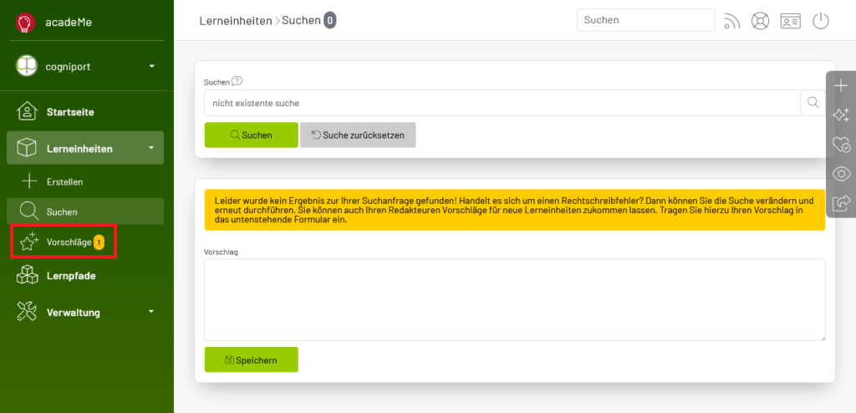Viewport: 856px width, 413px height.
Task: Click the share export icon in right toolbar
Action: [x=841, y=202]
